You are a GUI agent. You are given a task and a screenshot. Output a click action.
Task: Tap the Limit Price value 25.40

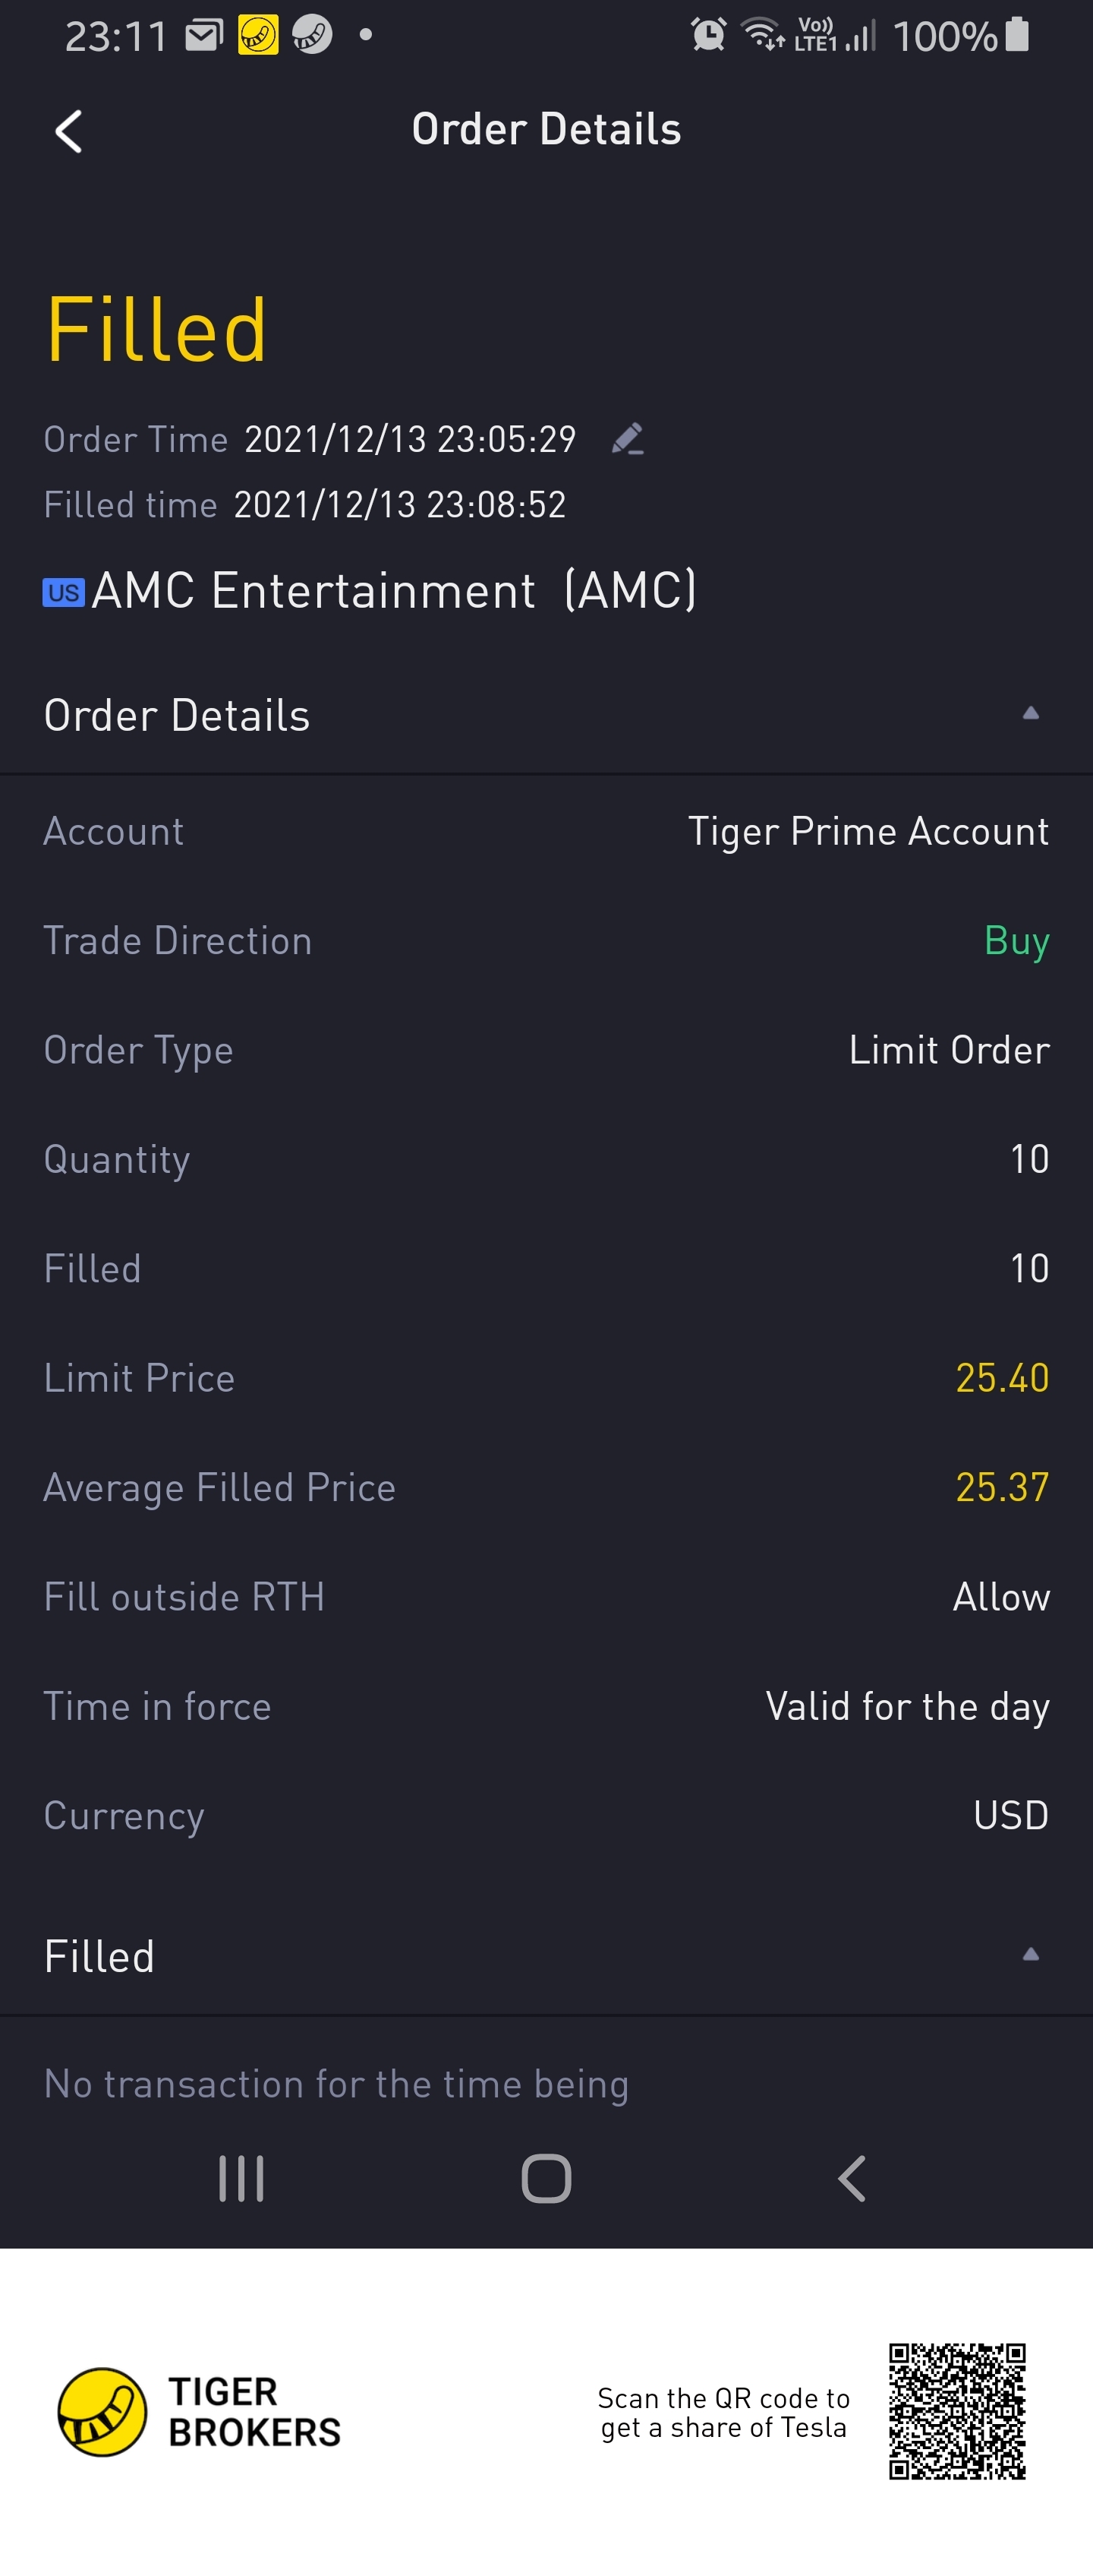click(1002, 1378)
